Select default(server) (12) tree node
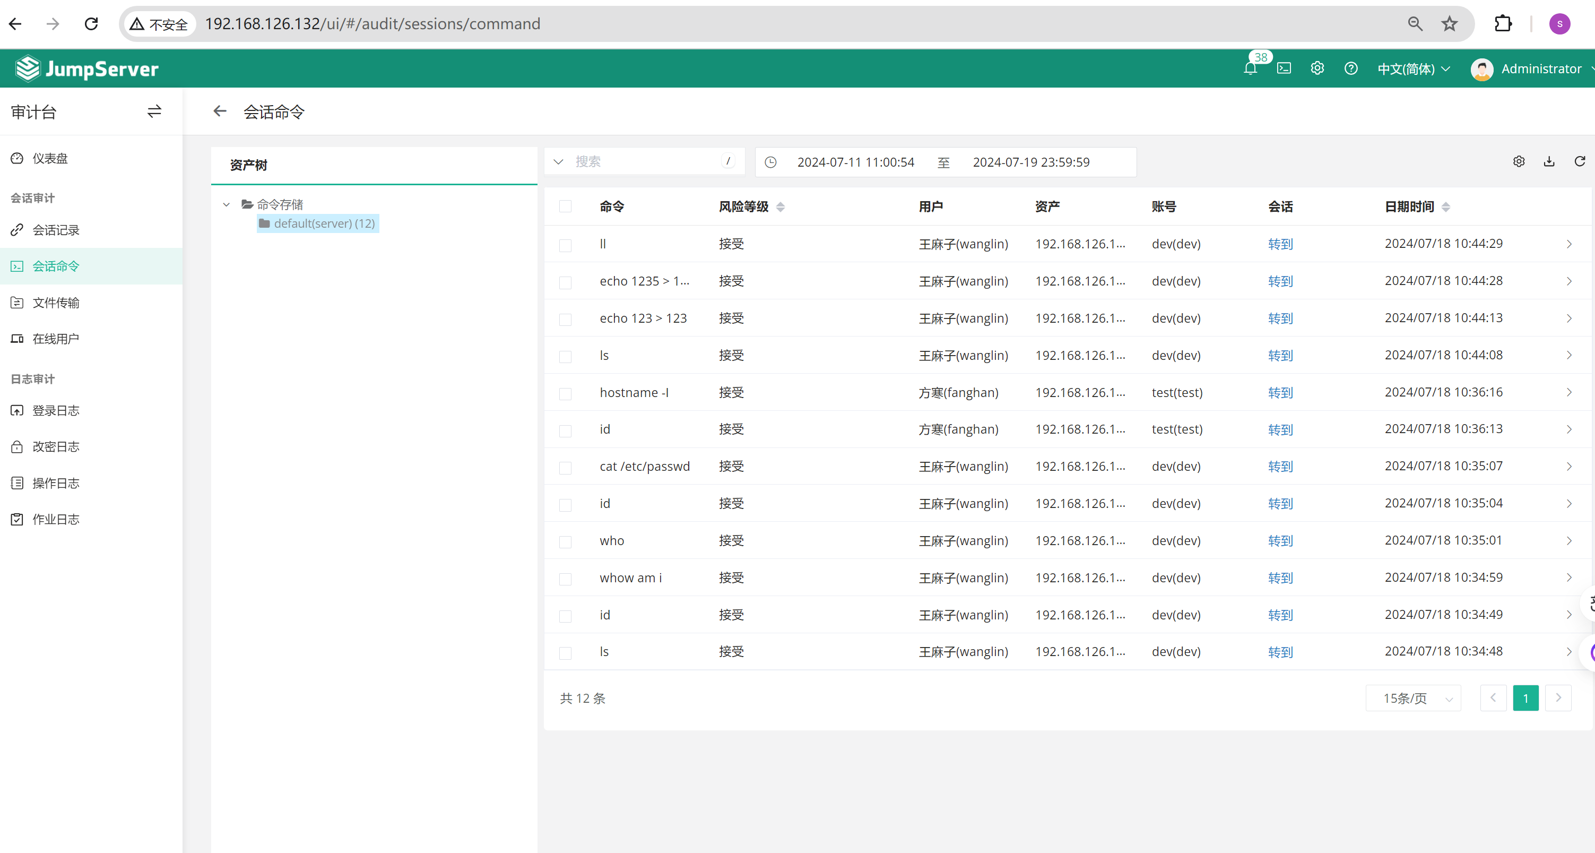 323,223
